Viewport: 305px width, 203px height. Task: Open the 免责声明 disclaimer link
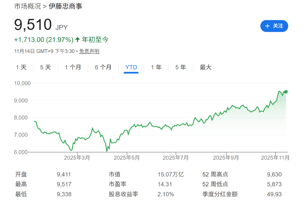(x=89, y=51)
